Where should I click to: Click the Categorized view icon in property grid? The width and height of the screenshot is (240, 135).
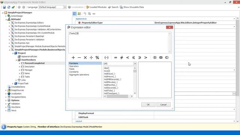click(x=74, y=14)
